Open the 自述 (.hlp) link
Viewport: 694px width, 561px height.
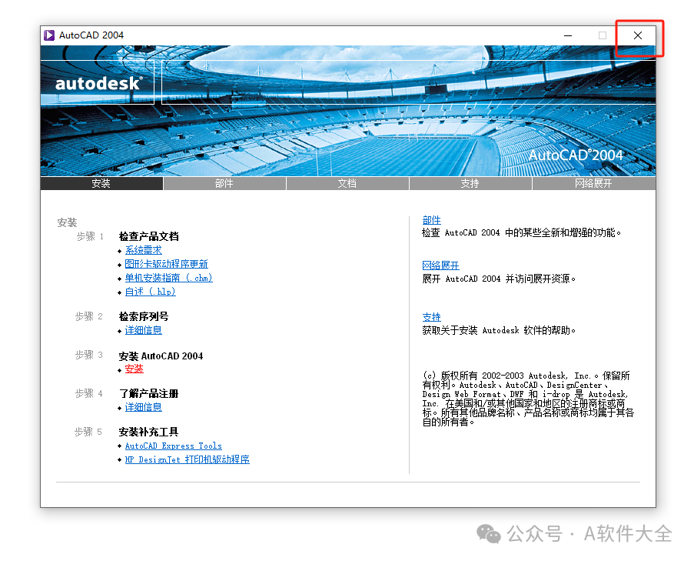pyautogui.click(x=151, y=291)
